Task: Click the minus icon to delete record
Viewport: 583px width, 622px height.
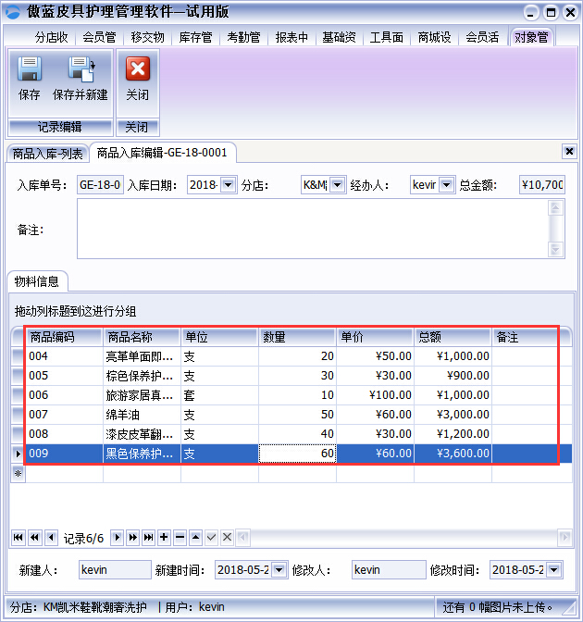Action: coord(180,537)
